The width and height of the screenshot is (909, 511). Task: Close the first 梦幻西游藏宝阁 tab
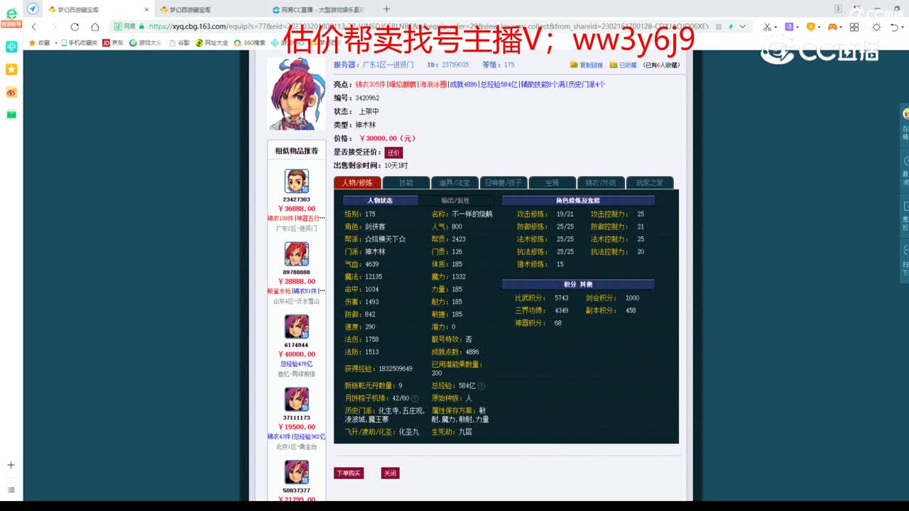tap(146, 10)
